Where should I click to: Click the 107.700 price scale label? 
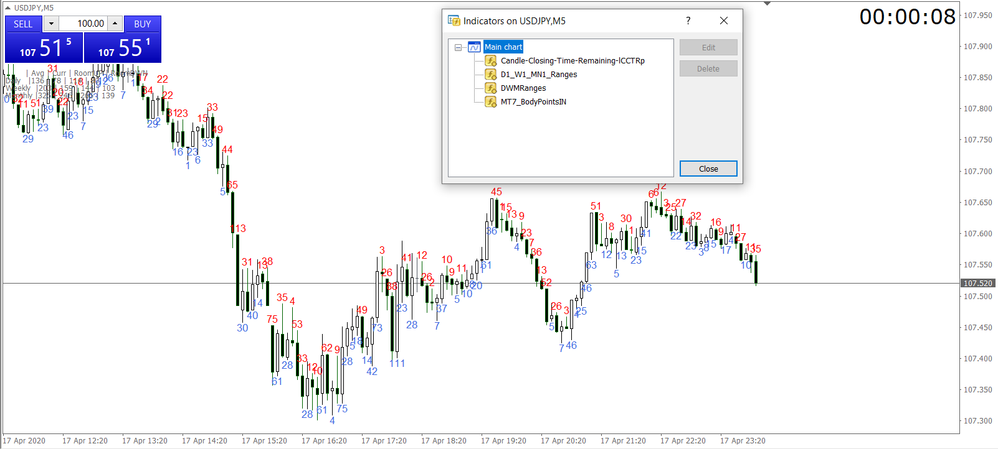coord(978,171)
